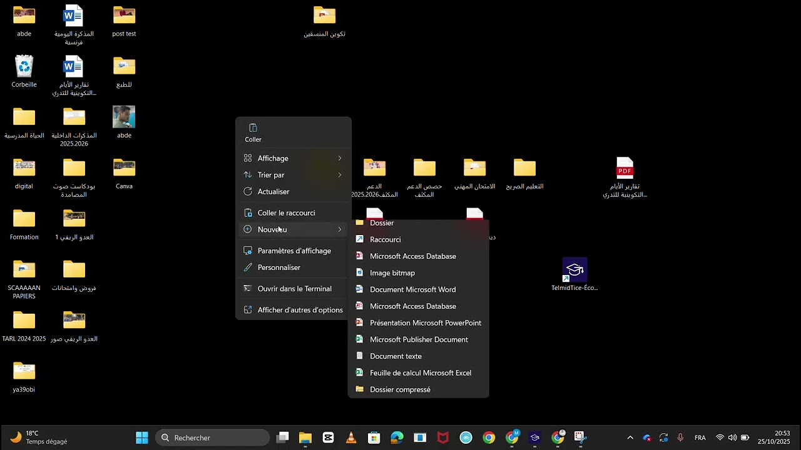Open the weather widget showing 18°C
The height and width of the screenshot is (450, 801).
click(39, 437)
